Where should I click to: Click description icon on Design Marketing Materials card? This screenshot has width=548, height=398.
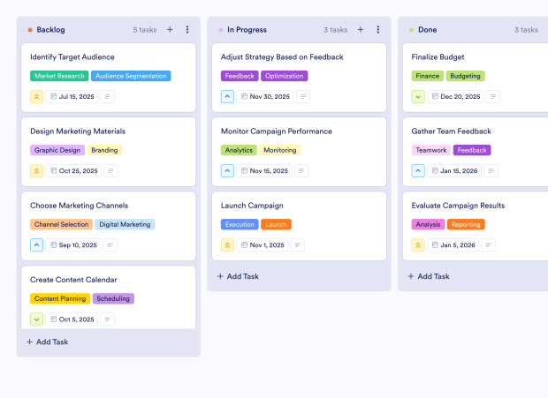[110, 171]
